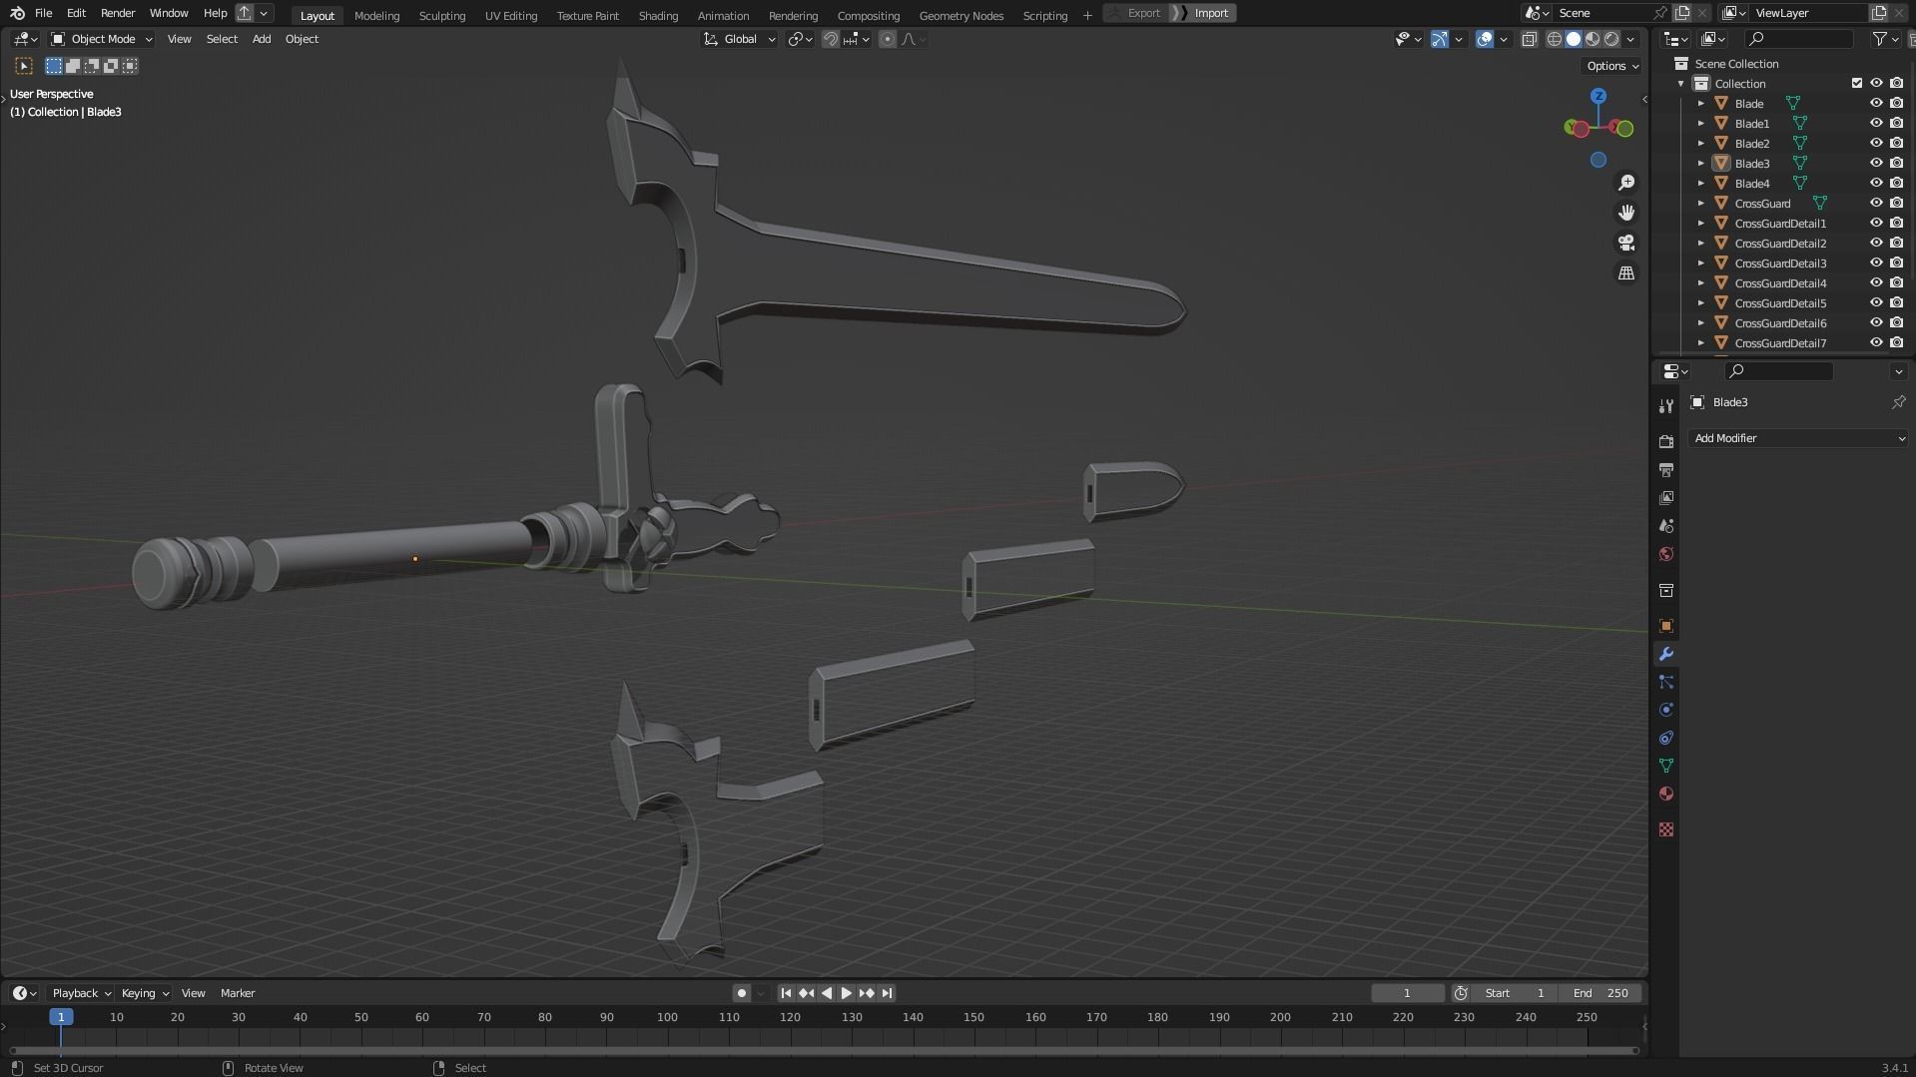
Task: Open the Object Data mesh properties tab
Action: click(x=1665, y=766)
